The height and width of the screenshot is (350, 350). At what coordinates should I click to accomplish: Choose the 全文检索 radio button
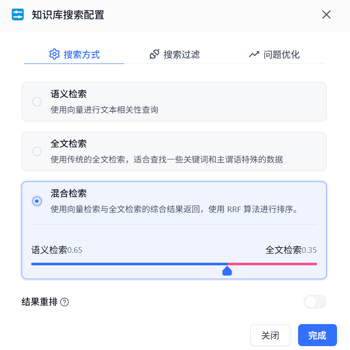pyautogui.click(x=37, y=151)
